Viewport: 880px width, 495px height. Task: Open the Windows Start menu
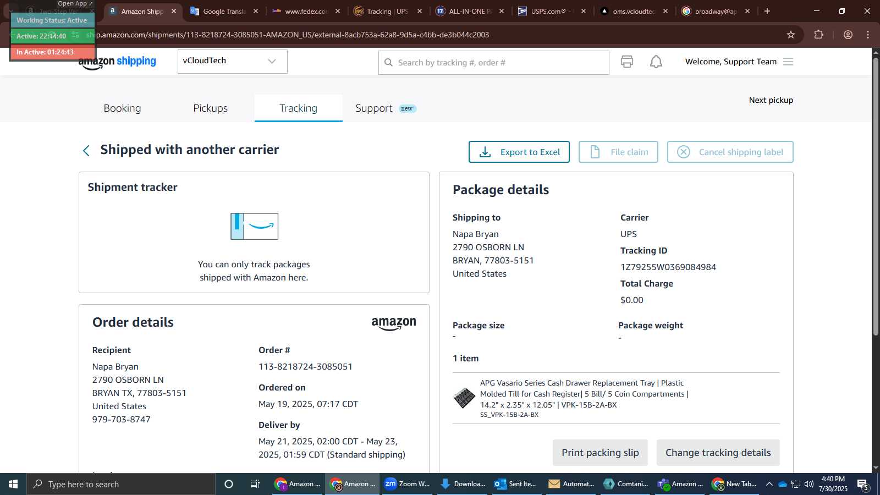13,484
